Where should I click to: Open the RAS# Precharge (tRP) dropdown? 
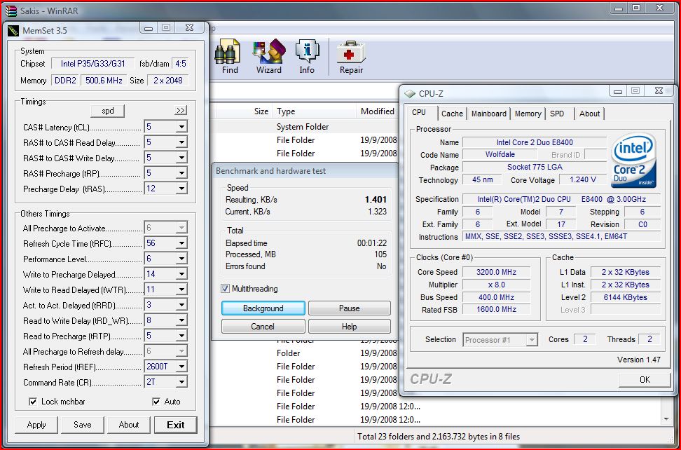[x=181, y=173]
